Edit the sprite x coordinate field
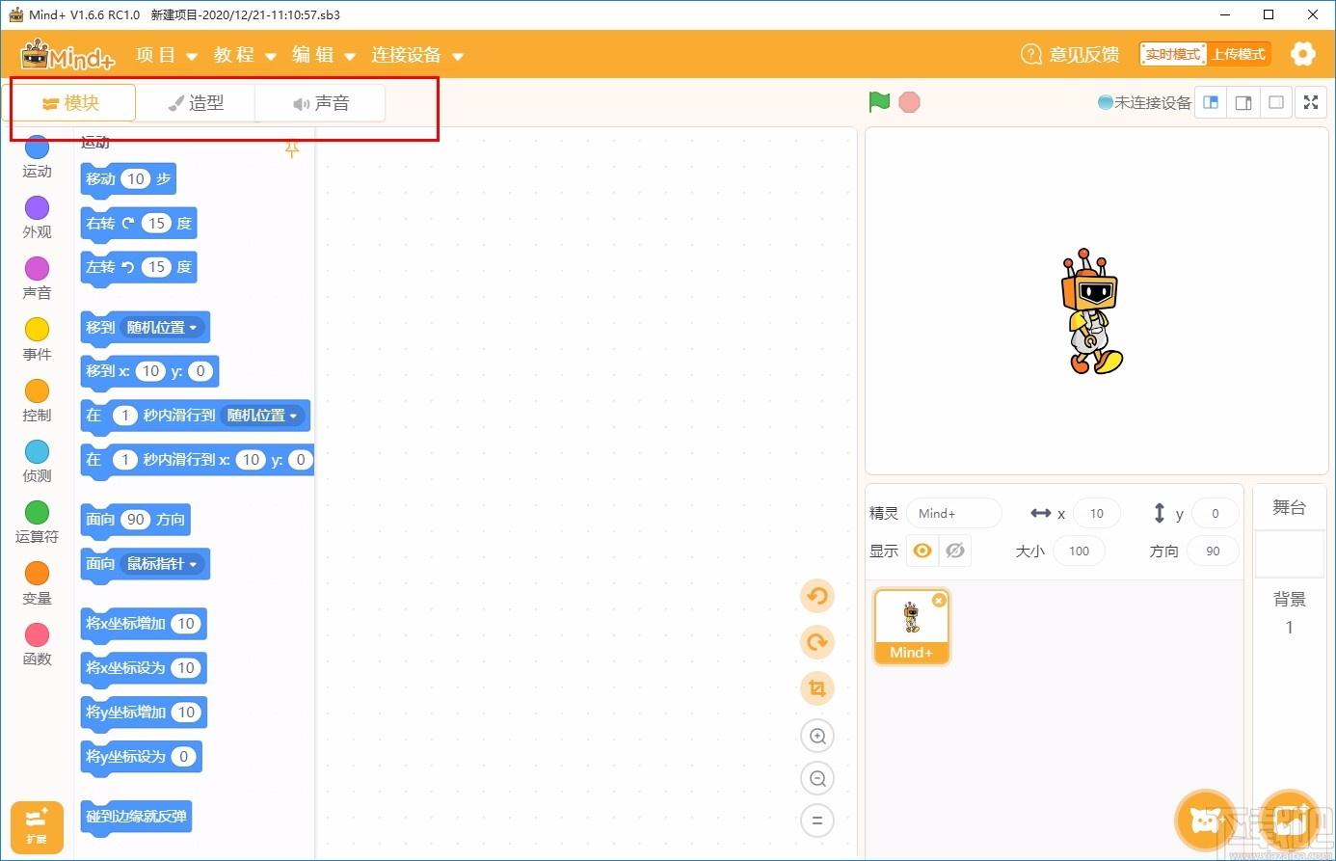The height and width of the screenshot is (861, 1336). pyautogui.click(x=1097, y=513)
